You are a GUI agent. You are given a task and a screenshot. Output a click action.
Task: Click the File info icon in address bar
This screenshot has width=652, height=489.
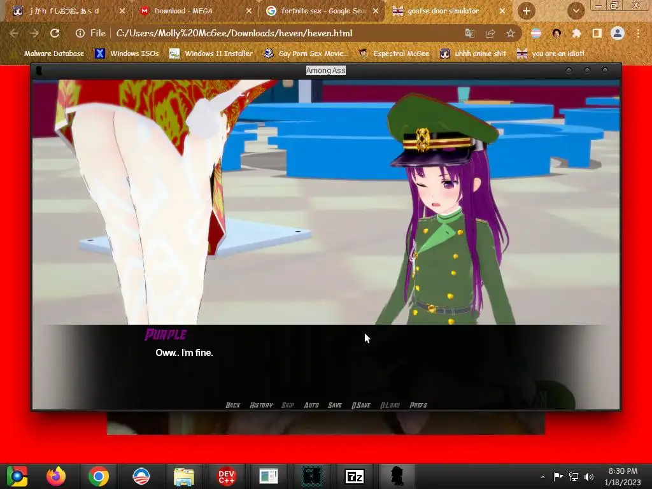(80, 33)
